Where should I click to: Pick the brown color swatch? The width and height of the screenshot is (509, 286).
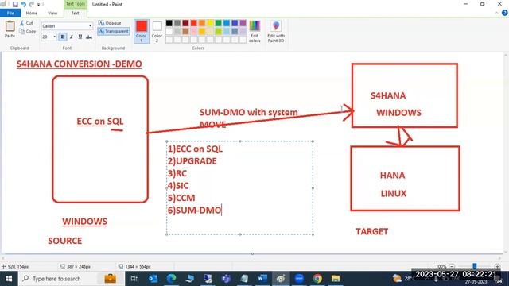coord(185,31)
